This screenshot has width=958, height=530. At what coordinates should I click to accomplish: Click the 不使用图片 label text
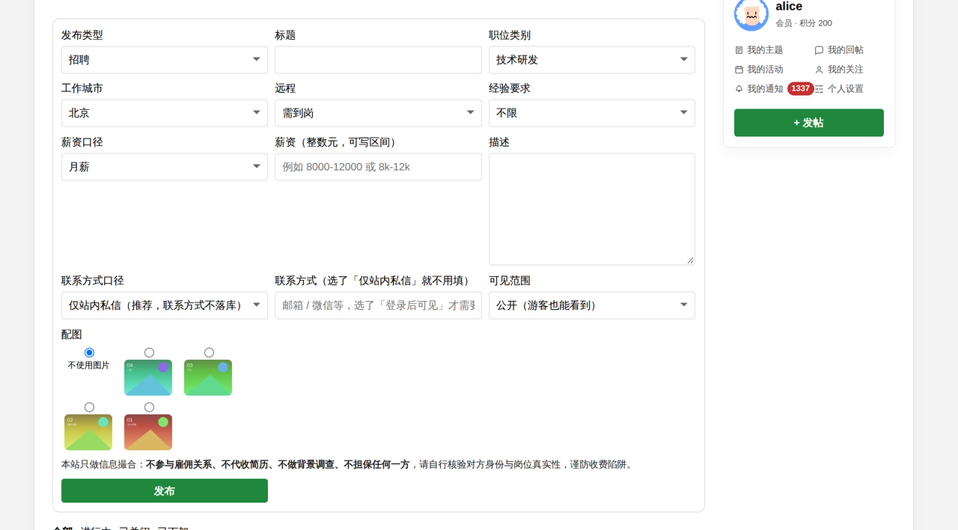click(x=88, y=365)
